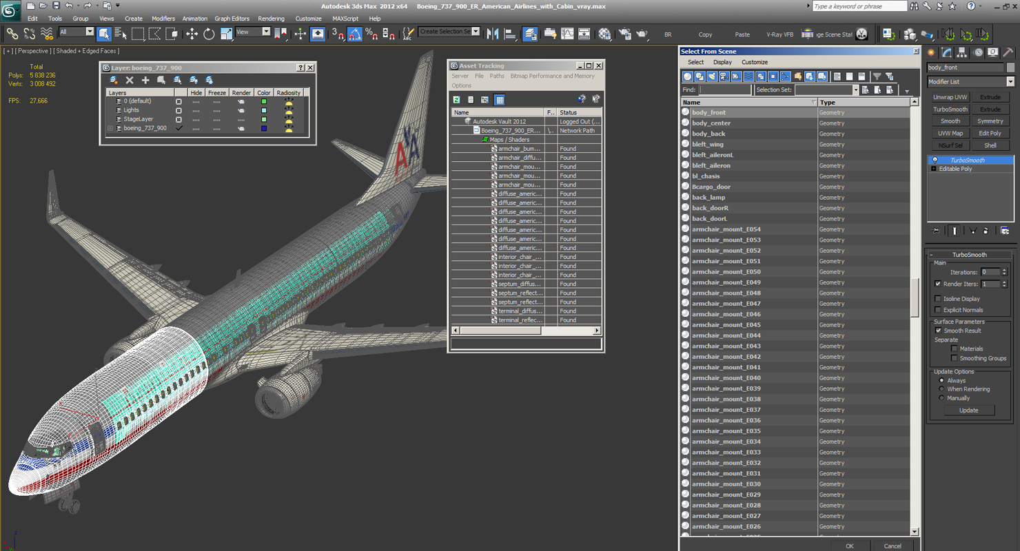The image size is (1020, 551).
Task: Toggle Display Cameras filter in Select From Scene
Action: [x=724, y=76]
